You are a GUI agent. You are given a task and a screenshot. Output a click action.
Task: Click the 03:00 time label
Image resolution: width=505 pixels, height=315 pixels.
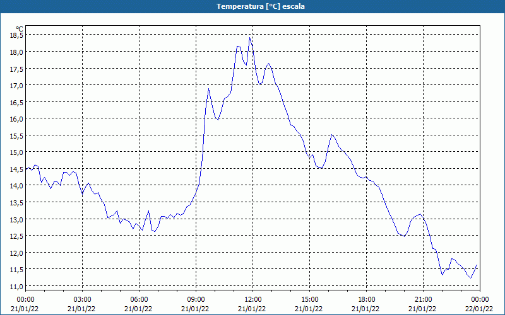(83, 300)
